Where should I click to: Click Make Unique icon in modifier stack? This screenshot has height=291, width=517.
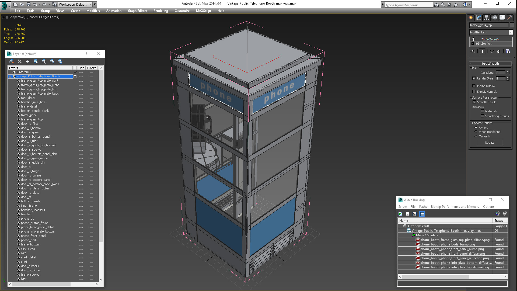492,51
